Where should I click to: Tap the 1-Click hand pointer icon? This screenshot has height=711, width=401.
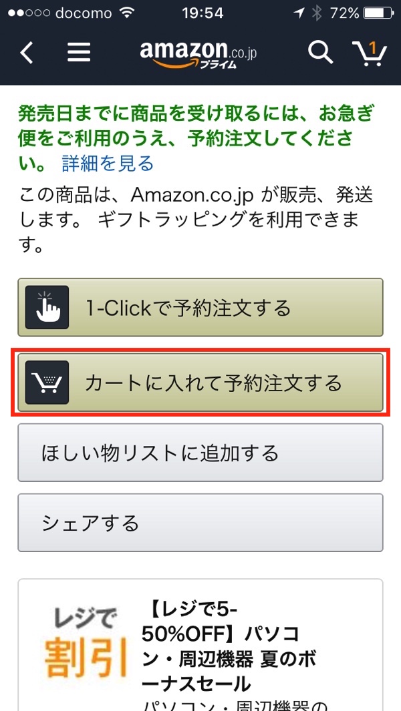(47, 308)
